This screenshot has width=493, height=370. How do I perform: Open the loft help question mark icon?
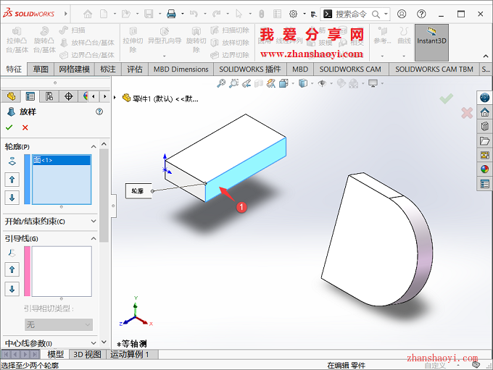pos(99,112)
